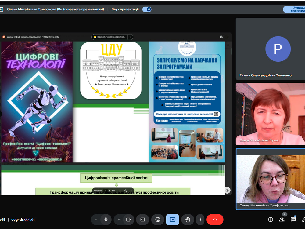Image resolution: width=305 pixels, height=229 pixels.
Task: Enable closed captions
Action: point(142,220)
